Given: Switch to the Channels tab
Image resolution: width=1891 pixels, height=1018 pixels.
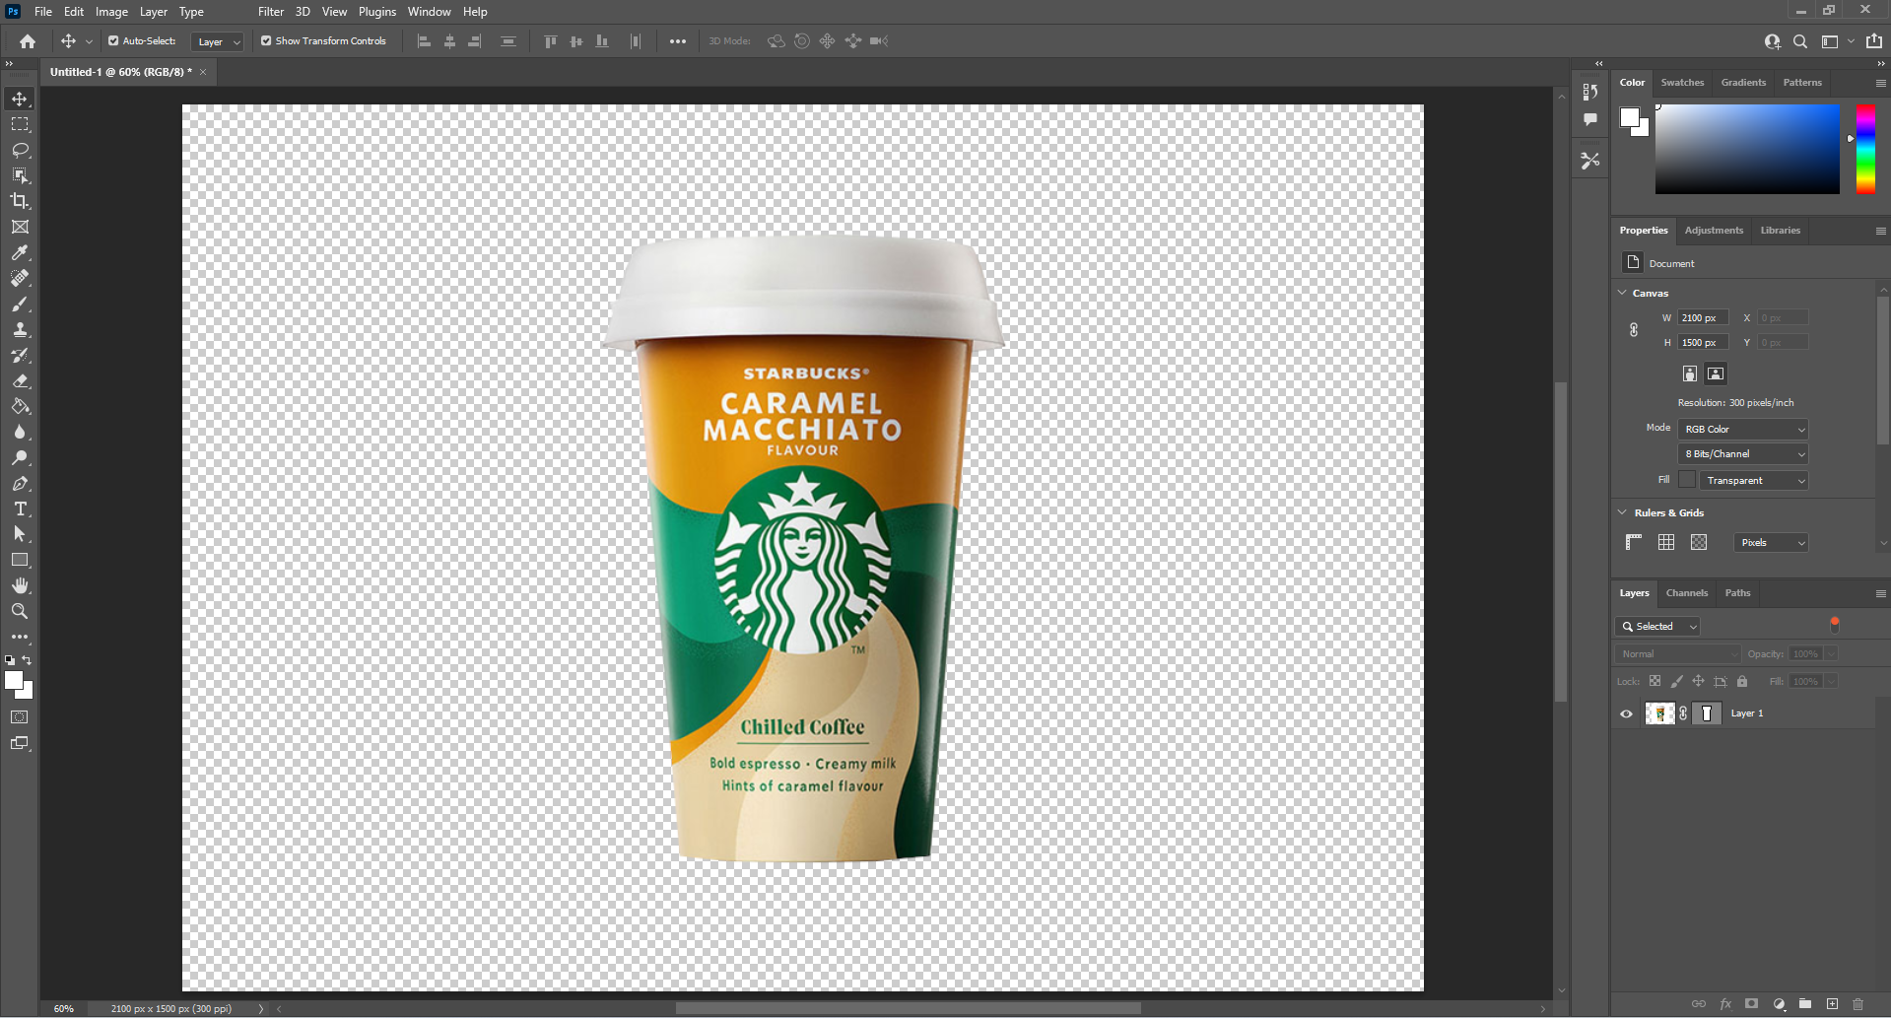Looking at the screenshot, I should pyautogui.click(x=1686, y=592).
